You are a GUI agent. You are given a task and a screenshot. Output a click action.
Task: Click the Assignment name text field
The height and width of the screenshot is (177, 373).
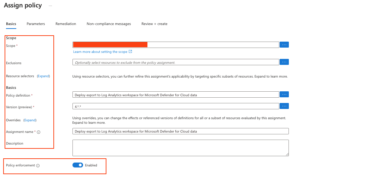181,131
